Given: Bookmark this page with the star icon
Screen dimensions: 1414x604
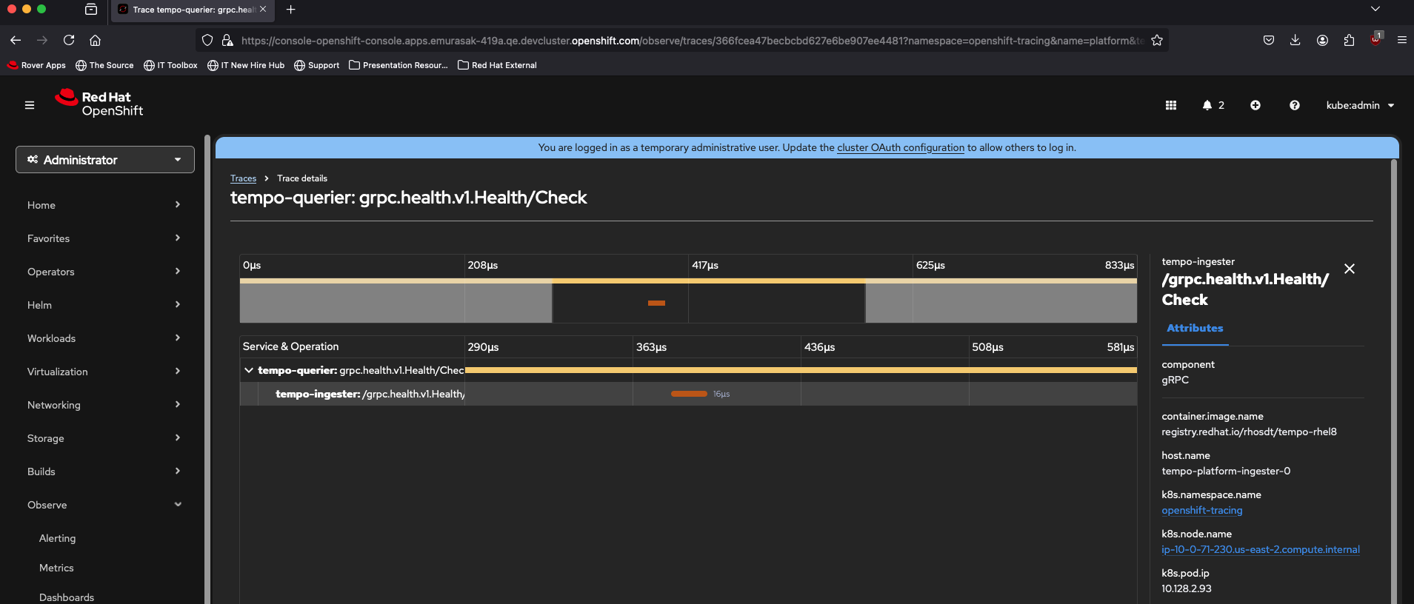Looking at the screenshot, I should [1157, 40].
